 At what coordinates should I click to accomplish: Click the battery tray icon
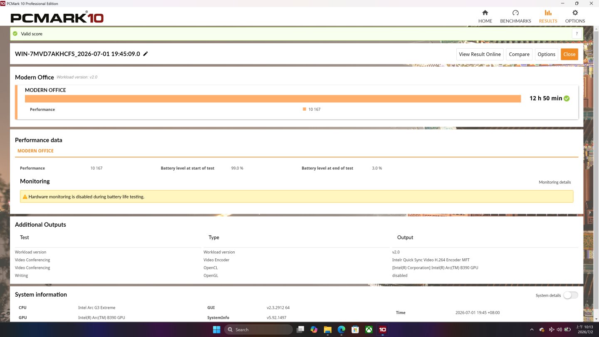tap(567, 330)
